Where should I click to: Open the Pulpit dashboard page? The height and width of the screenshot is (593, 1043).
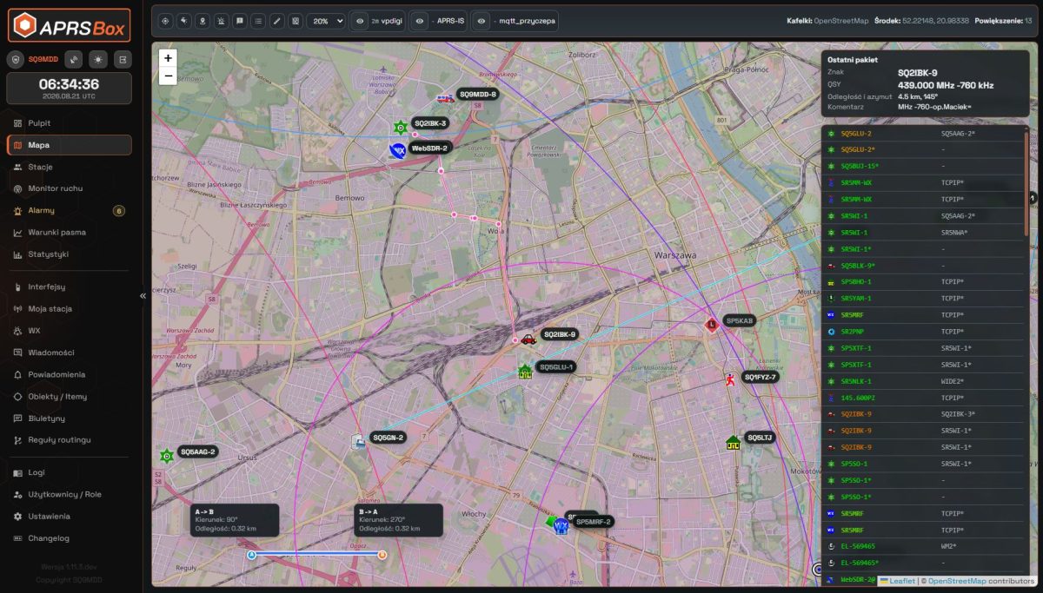(x=70, y=123)
